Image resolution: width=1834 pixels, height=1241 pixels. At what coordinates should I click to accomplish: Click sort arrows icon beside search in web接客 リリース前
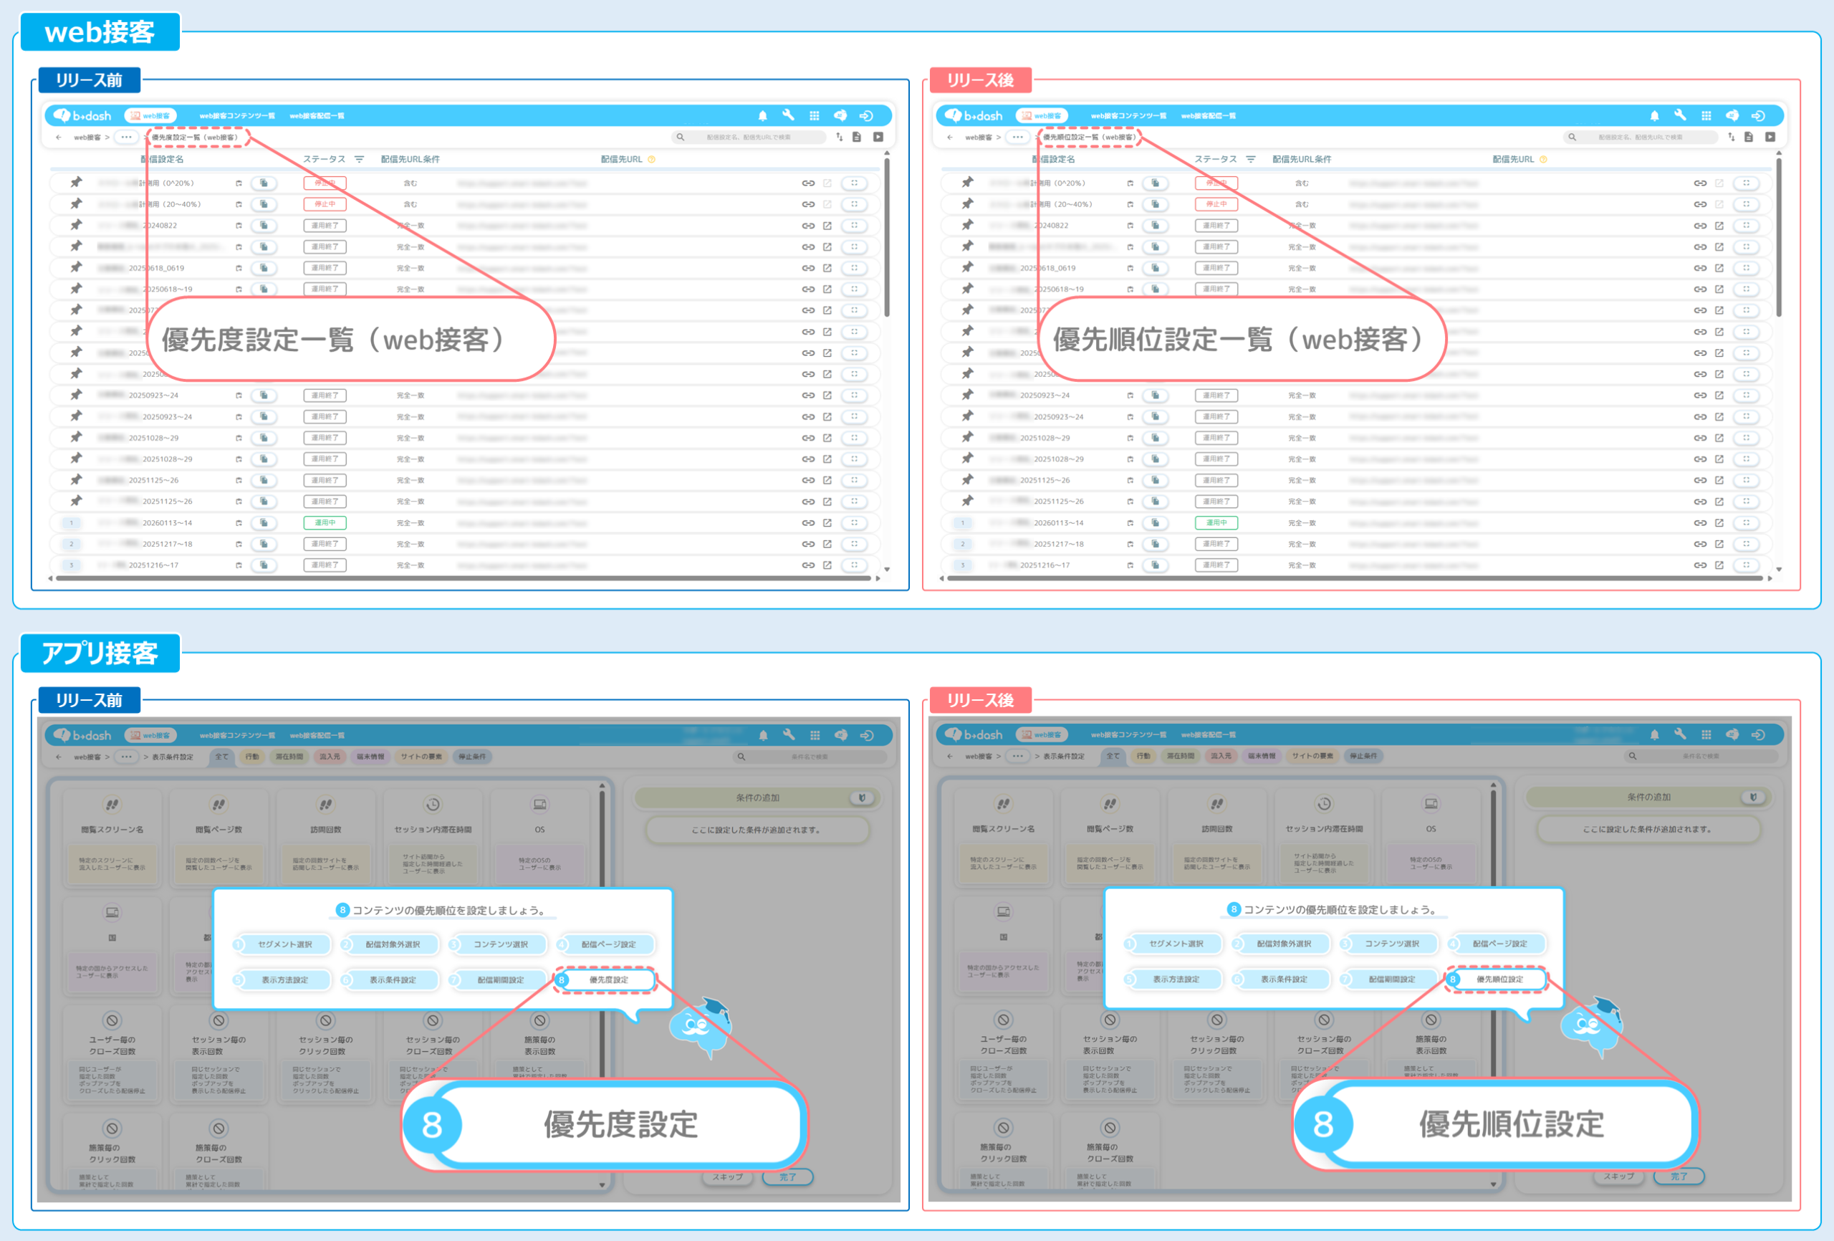click(839, 138)
